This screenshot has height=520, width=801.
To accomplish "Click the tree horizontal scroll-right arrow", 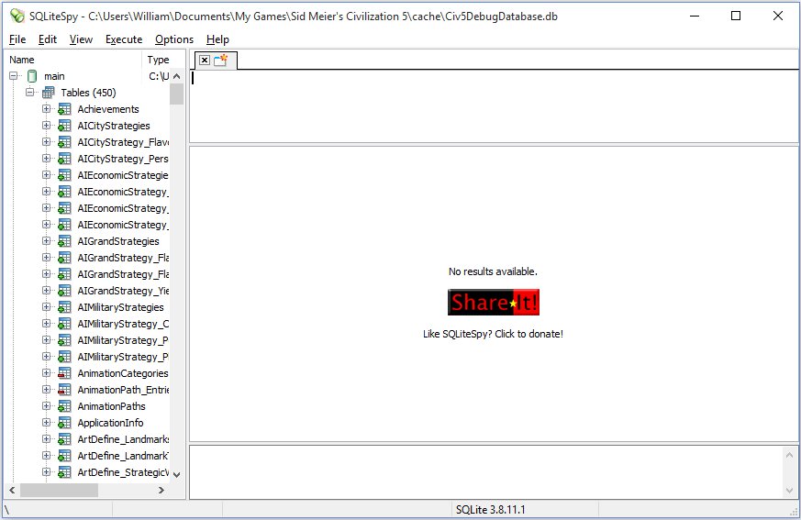I will click(161, 491).
